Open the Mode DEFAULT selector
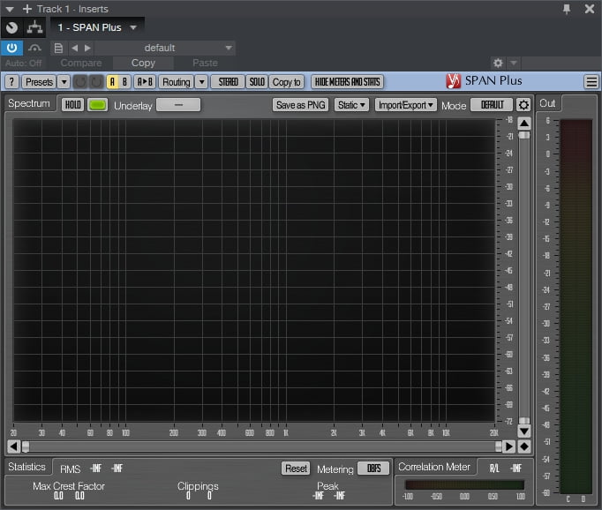The width and height of the screenshot is (602, 510). 493,105
